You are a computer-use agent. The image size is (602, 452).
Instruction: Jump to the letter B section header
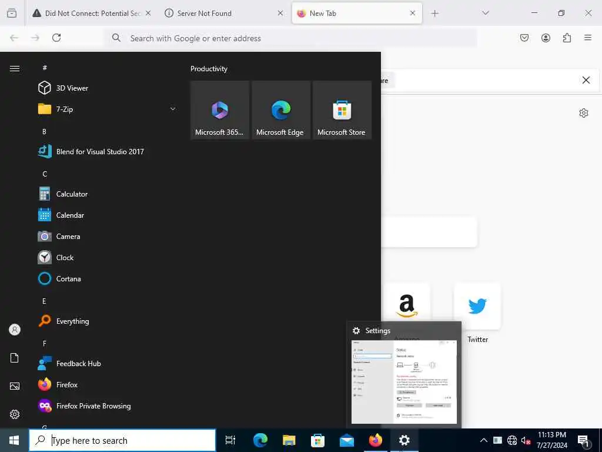point(44,131)
